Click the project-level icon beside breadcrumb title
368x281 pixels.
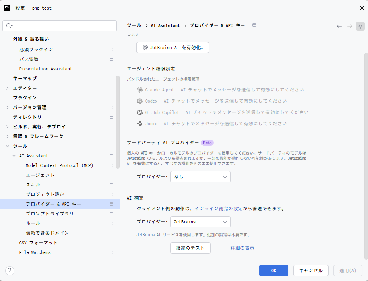point(254,25)
